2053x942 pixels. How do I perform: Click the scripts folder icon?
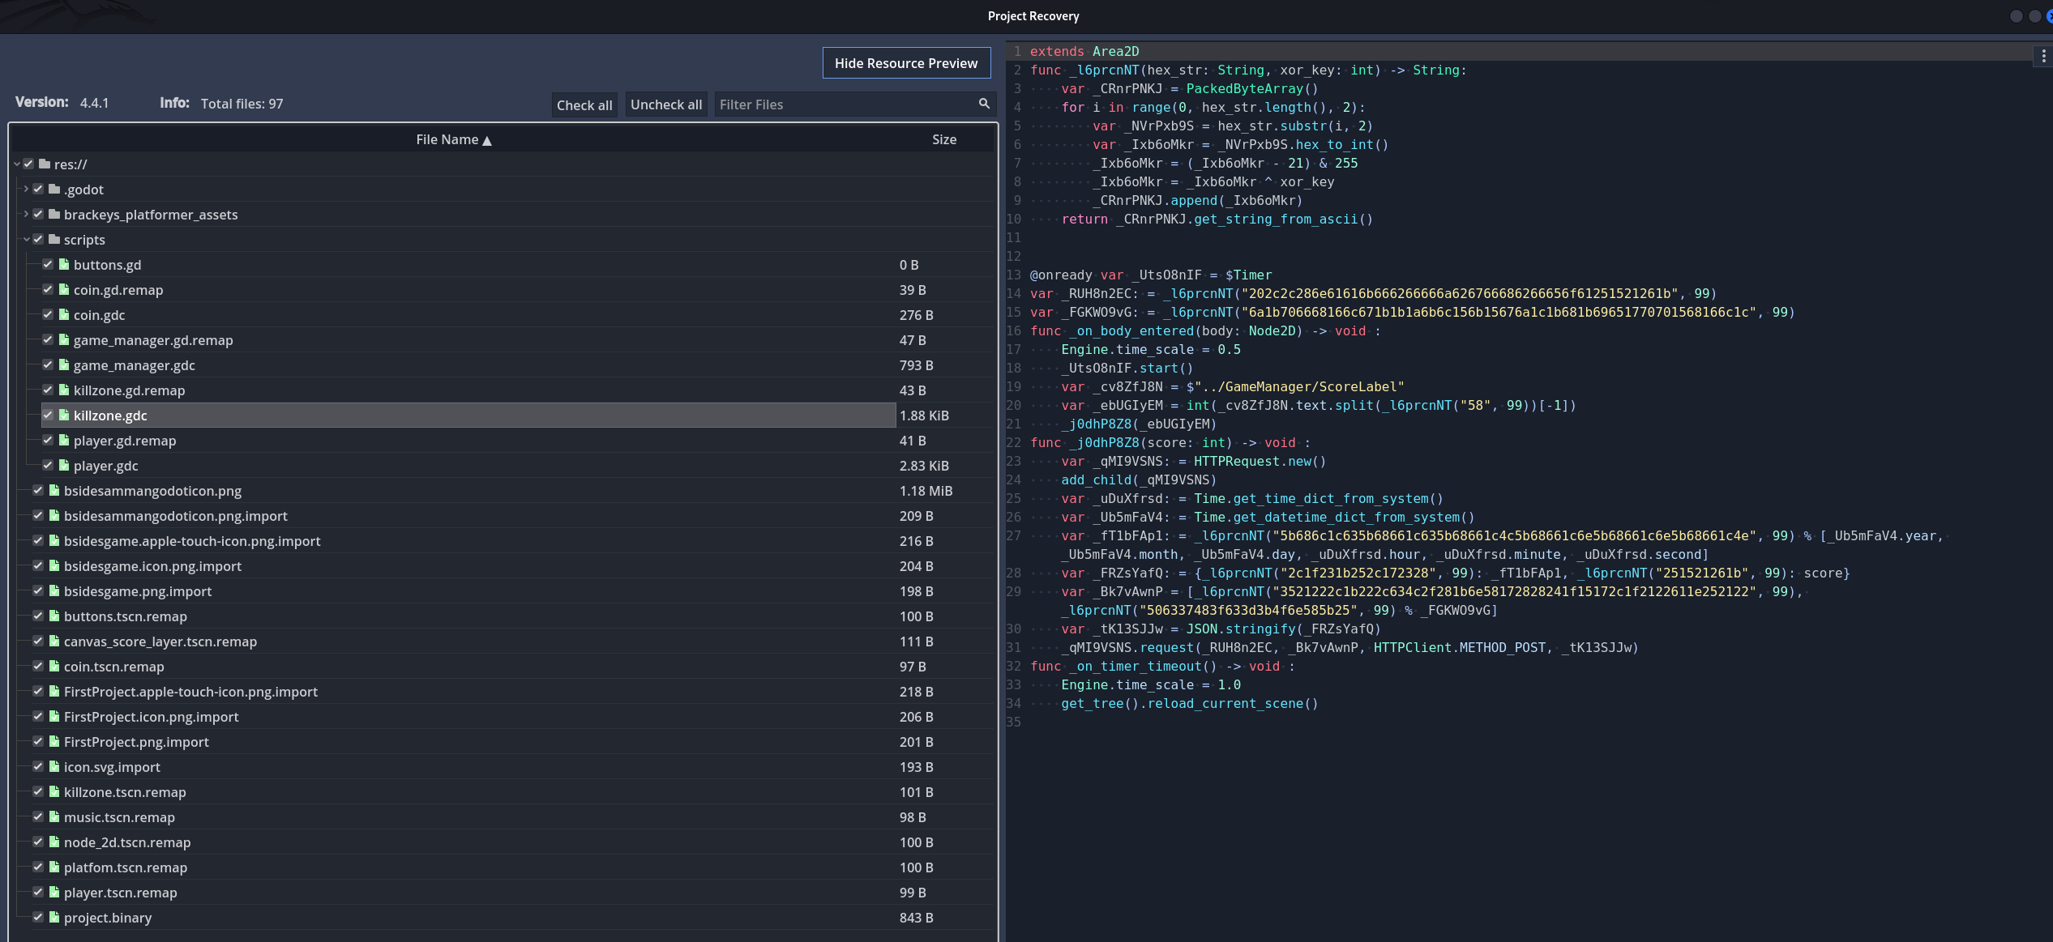tap(54, 239)
